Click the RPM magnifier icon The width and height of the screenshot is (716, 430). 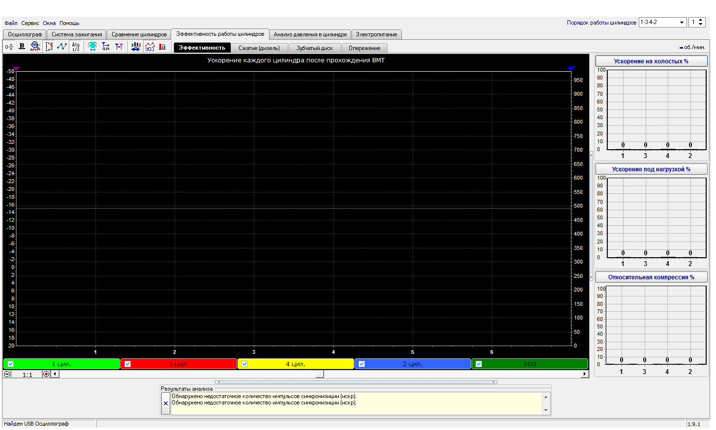click(x=35, y=47)
